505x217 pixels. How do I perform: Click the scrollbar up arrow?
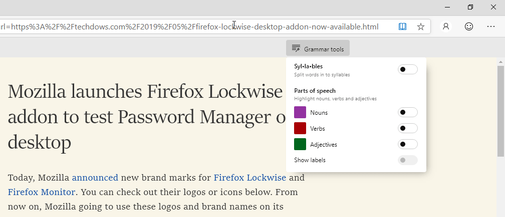(x=500, y=61)
